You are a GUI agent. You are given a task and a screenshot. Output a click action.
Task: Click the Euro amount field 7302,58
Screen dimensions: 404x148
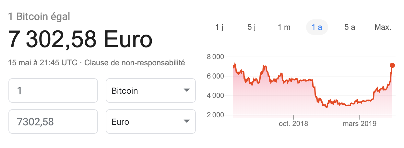click(x=53, y=122)
